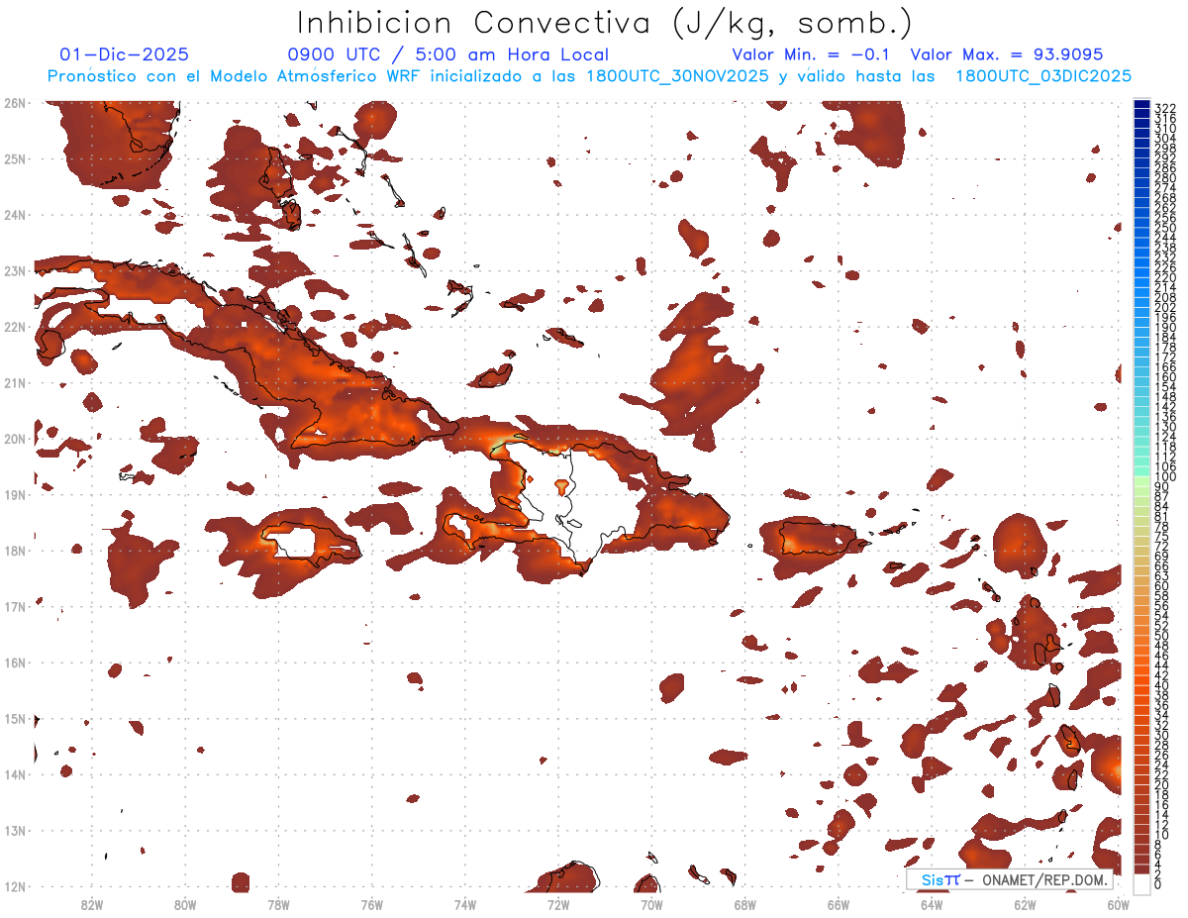Screen dimensions: 1188x918
Task: Click the '19N' latitude label
Action: pos(15,494)
